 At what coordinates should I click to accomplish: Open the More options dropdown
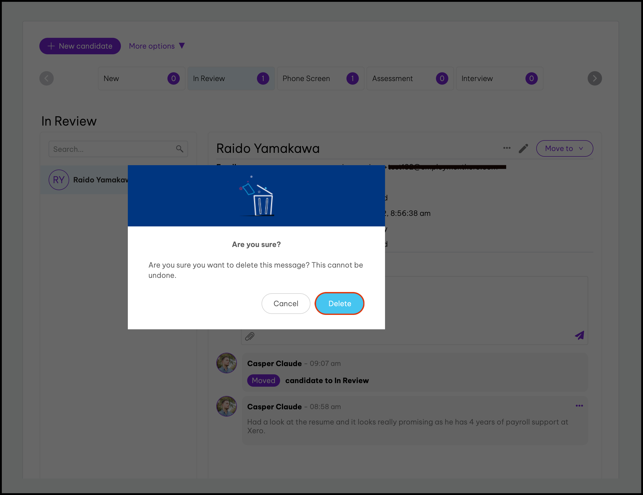[157, 46]
